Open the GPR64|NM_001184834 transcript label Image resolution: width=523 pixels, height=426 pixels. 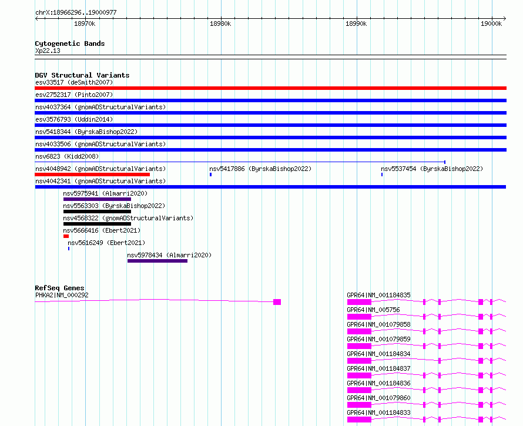(378, 354)
